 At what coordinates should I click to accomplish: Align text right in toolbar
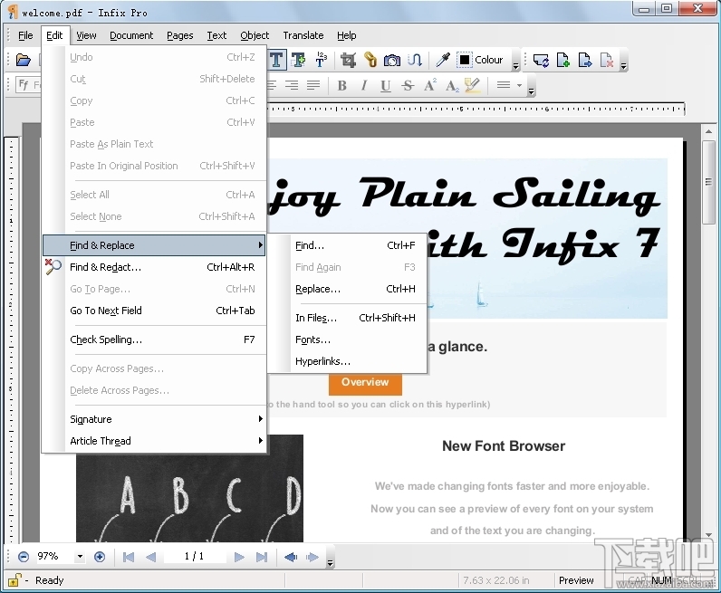point(292,85)
